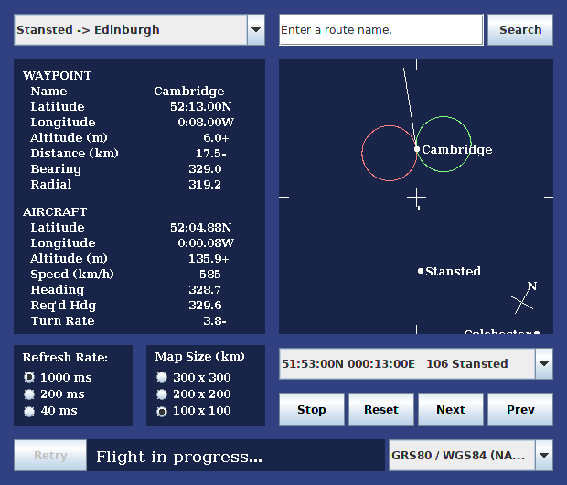This screenshot has width=567, height=485.
Task: Click the aircraft crosshair at map center
Action: click(417, 198)
